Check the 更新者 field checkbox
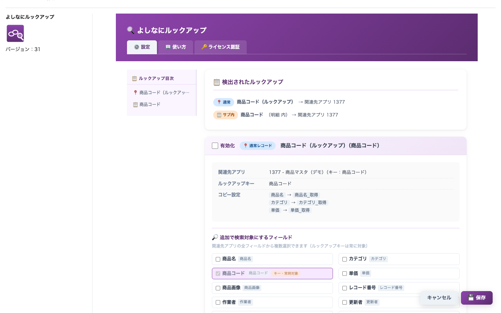This screenshot has height=313, width=501. pos(344,303)
